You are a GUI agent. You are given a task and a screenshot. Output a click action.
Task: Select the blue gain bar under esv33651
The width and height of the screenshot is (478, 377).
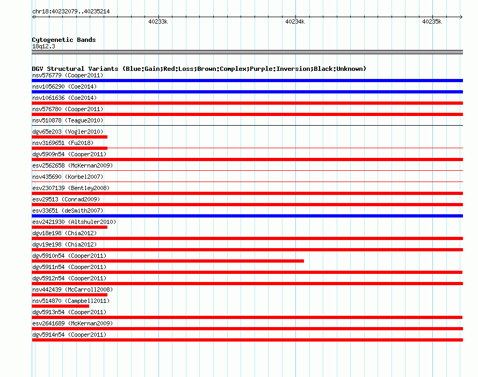pos(247,216)
